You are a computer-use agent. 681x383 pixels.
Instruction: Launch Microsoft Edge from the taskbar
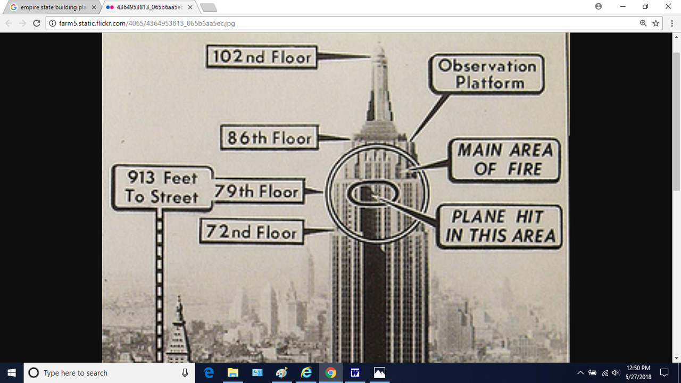click(x=209, y=373)
